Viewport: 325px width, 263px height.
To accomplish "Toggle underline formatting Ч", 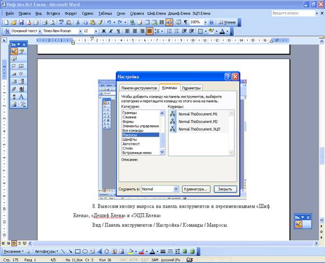I will 118,31.
